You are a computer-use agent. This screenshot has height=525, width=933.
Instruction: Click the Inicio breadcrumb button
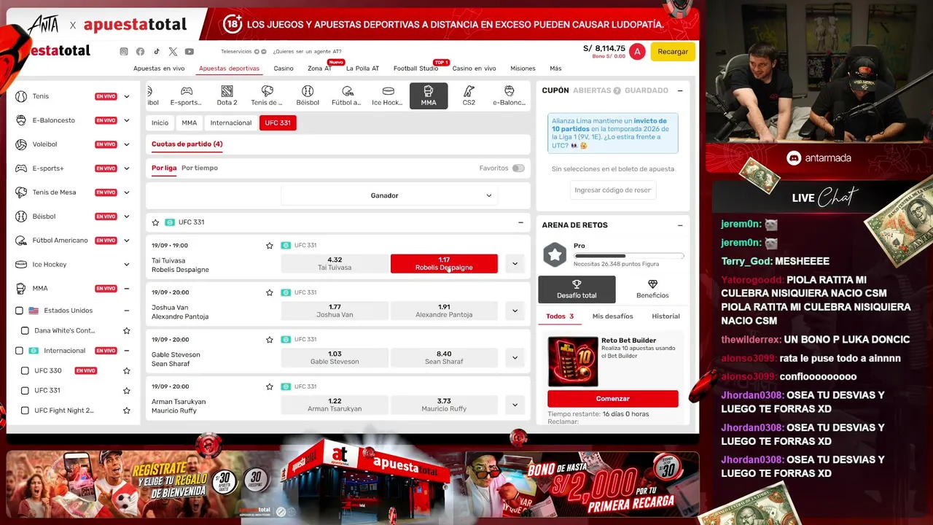160,123
